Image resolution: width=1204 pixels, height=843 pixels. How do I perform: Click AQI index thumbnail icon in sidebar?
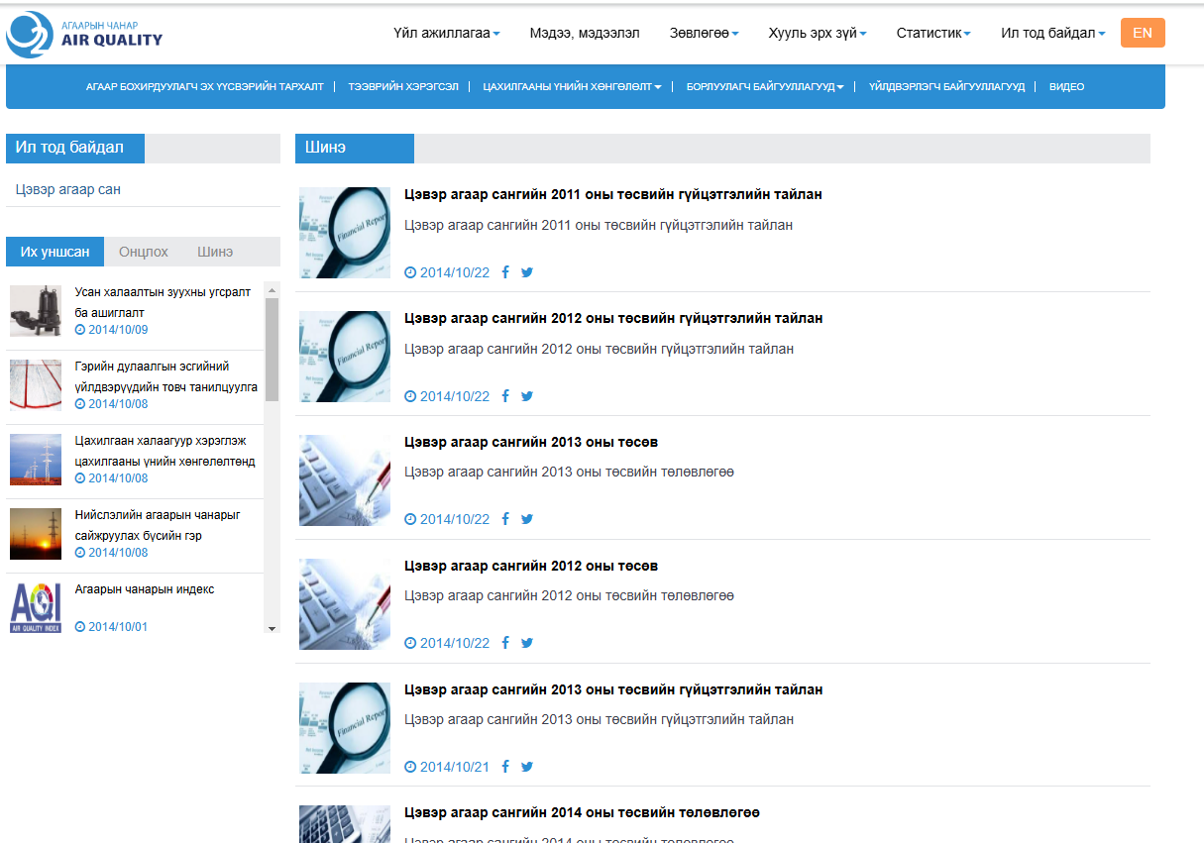tap(36, 607)
